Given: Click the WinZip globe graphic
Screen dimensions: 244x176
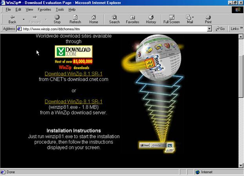Looking at the screenshot, I should click(x=158, y=57).
